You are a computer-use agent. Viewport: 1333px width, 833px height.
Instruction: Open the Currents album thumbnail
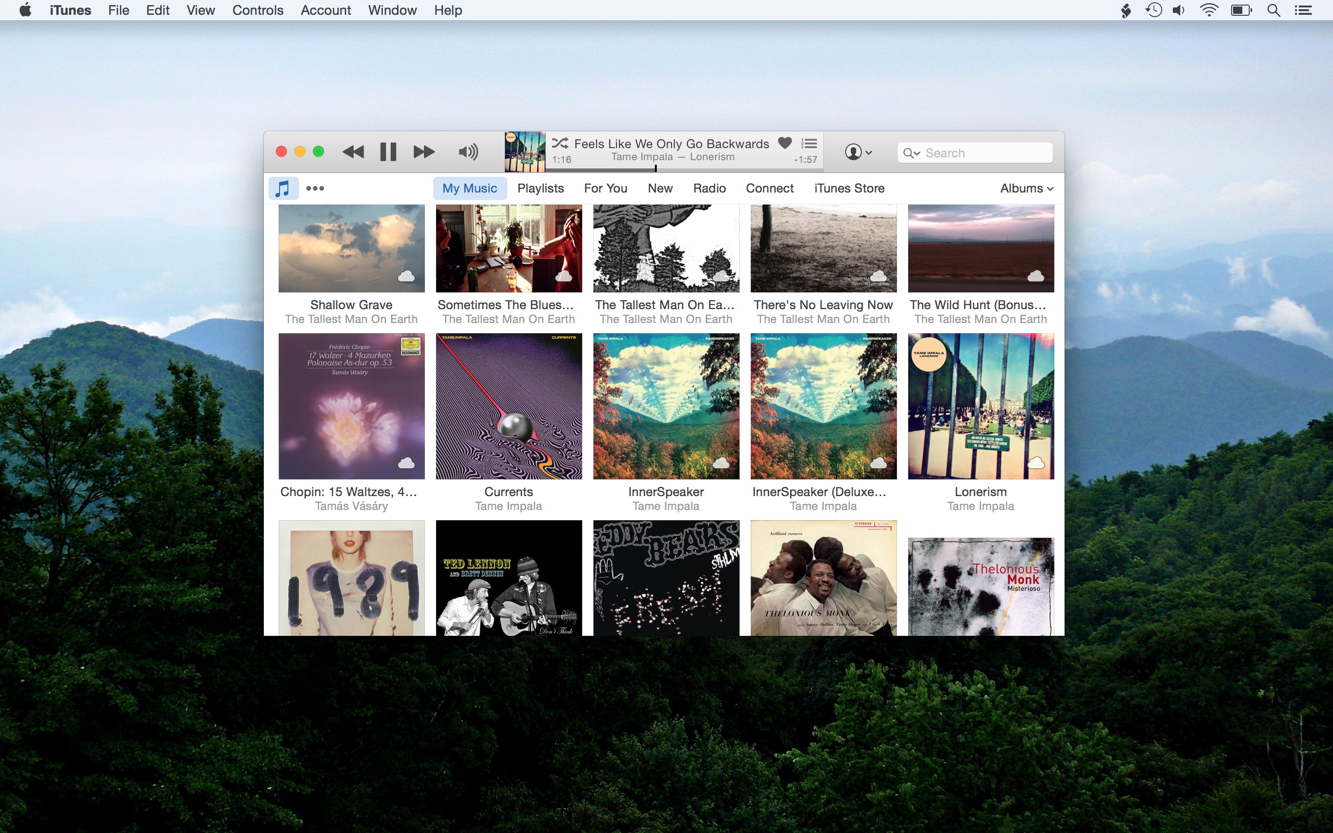pyautogui.click(x=508, y=406)
